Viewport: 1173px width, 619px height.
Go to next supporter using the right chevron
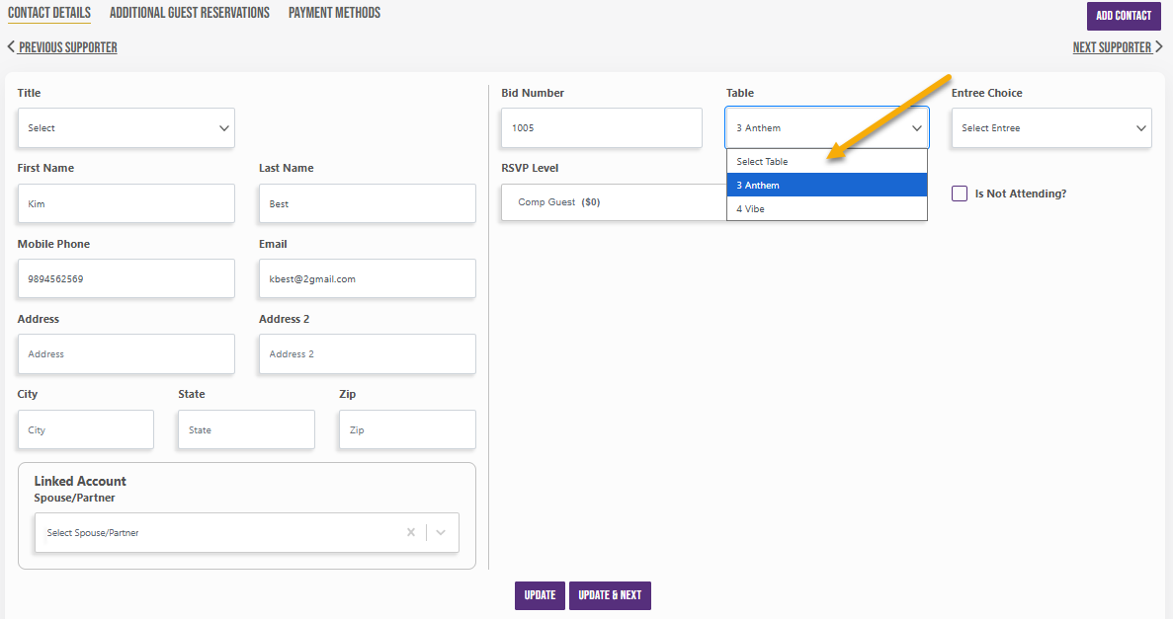click(1159, 46)
